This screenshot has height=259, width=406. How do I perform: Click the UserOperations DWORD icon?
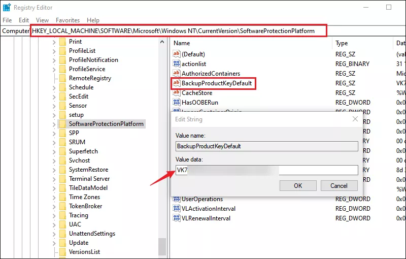[176, 199]
